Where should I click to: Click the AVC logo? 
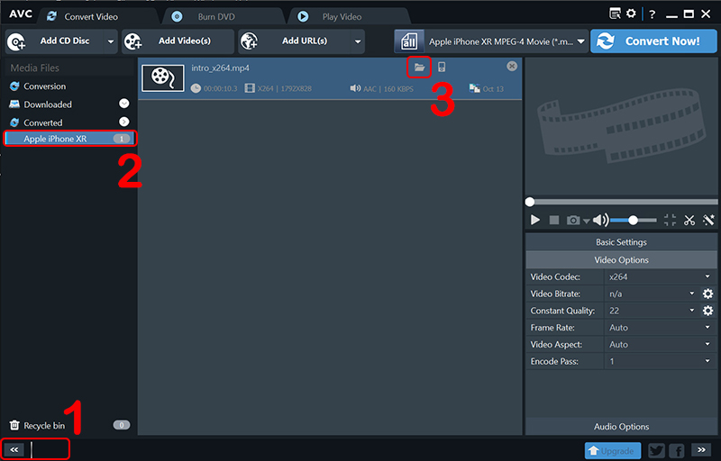pyautogui.click(x=21, y=14)
